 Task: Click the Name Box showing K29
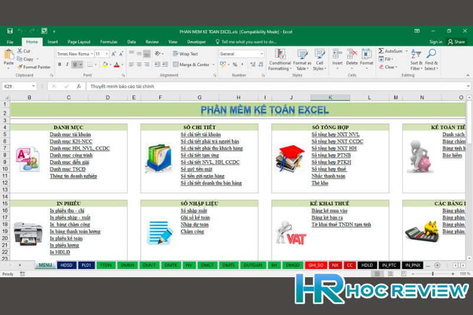(x=19, y=86)
